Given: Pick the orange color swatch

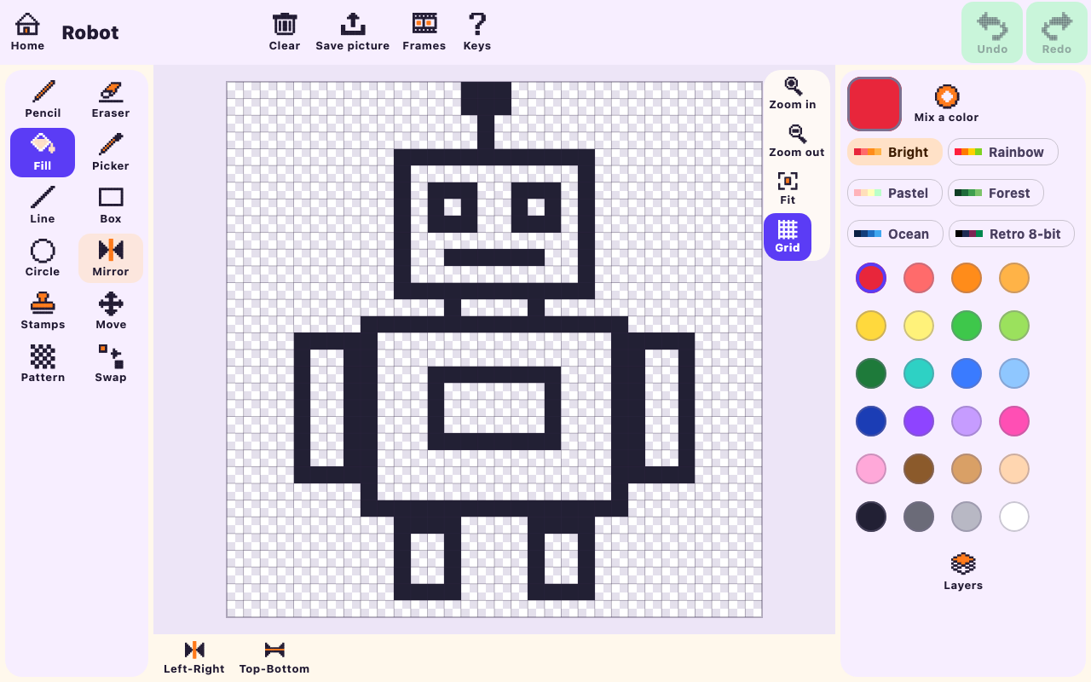Looking at the screenshot, I should (x=967, y=278).
